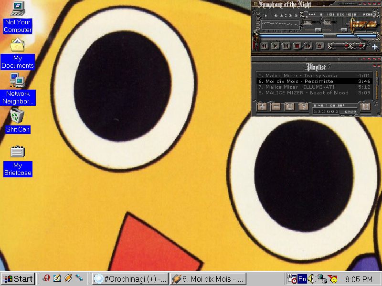Click the yellow smiley tray icon
382x286 pixels.
332,279
